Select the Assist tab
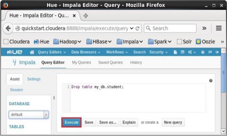 click(x=15, y=79)
